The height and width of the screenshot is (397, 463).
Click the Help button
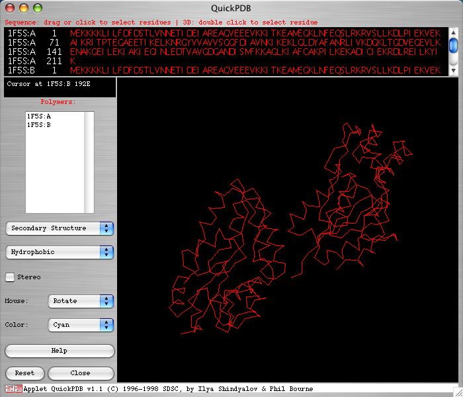point(60,351)
